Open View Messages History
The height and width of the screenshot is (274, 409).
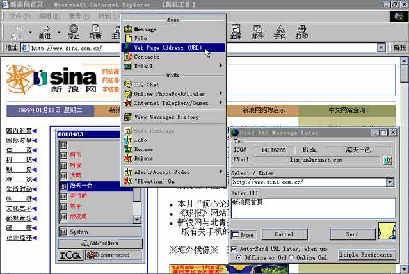pyautogui.click(x=173, y=117)
